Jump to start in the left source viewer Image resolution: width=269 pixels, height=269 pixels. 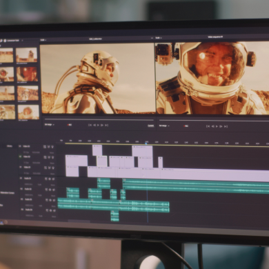90,125
